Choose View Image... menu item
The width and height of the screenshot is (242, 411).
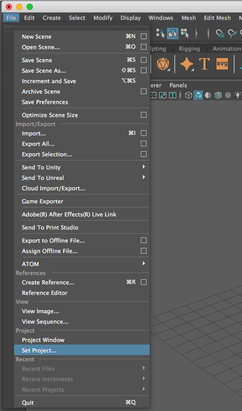(82, 311)
